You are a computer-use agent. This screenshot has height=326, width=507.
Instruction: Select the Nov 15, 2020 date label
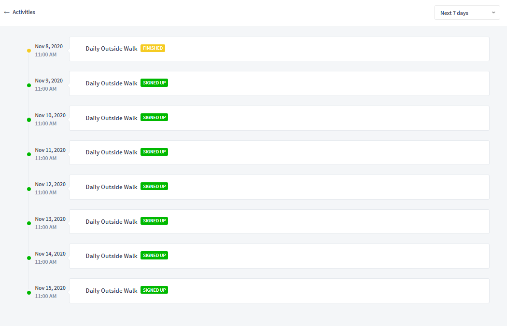[x=50, y=288]
